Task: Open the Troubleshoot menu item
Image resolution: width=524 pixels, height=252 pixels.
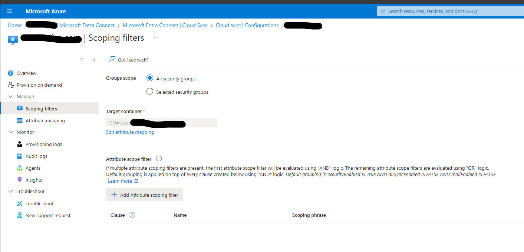Action: click(x=39, y=204)
